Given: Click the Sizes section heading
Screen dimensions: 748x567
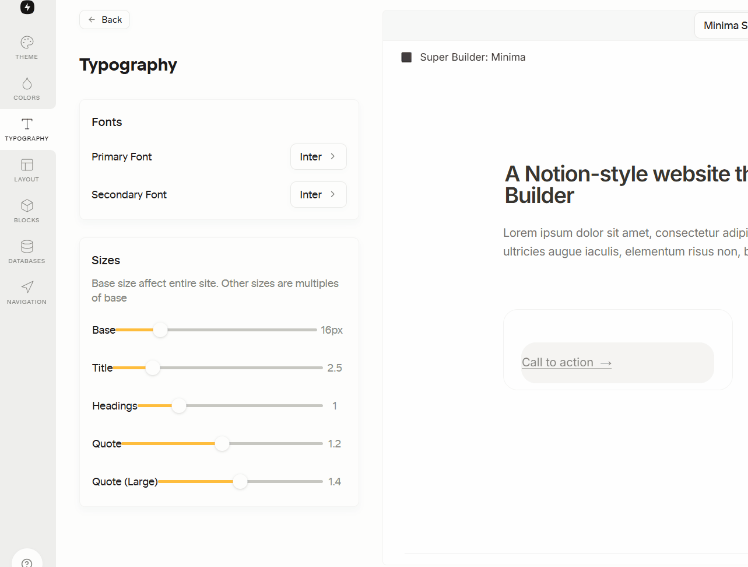Looking at the screenshot, I should click(106, 260).
